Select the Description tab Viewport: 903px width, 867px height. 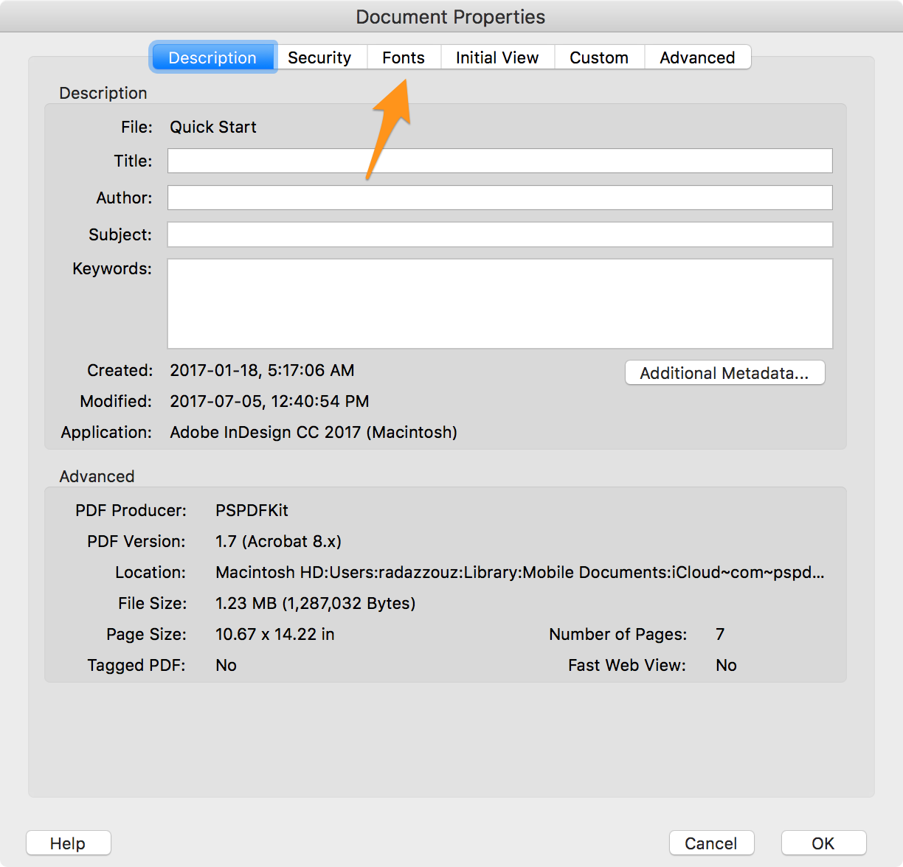(x=212, y=57)
